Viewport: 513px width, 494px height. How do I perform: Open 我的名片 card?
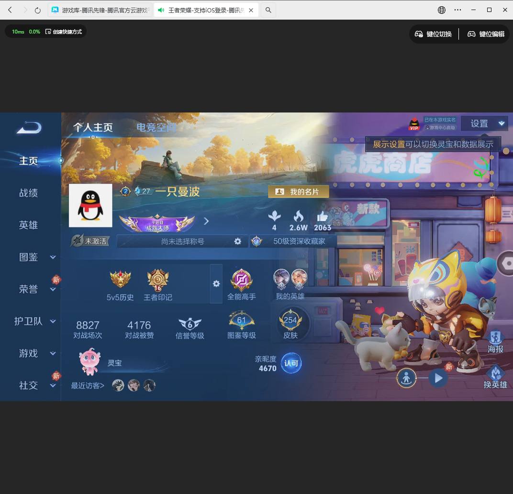[x=299, y=191]
